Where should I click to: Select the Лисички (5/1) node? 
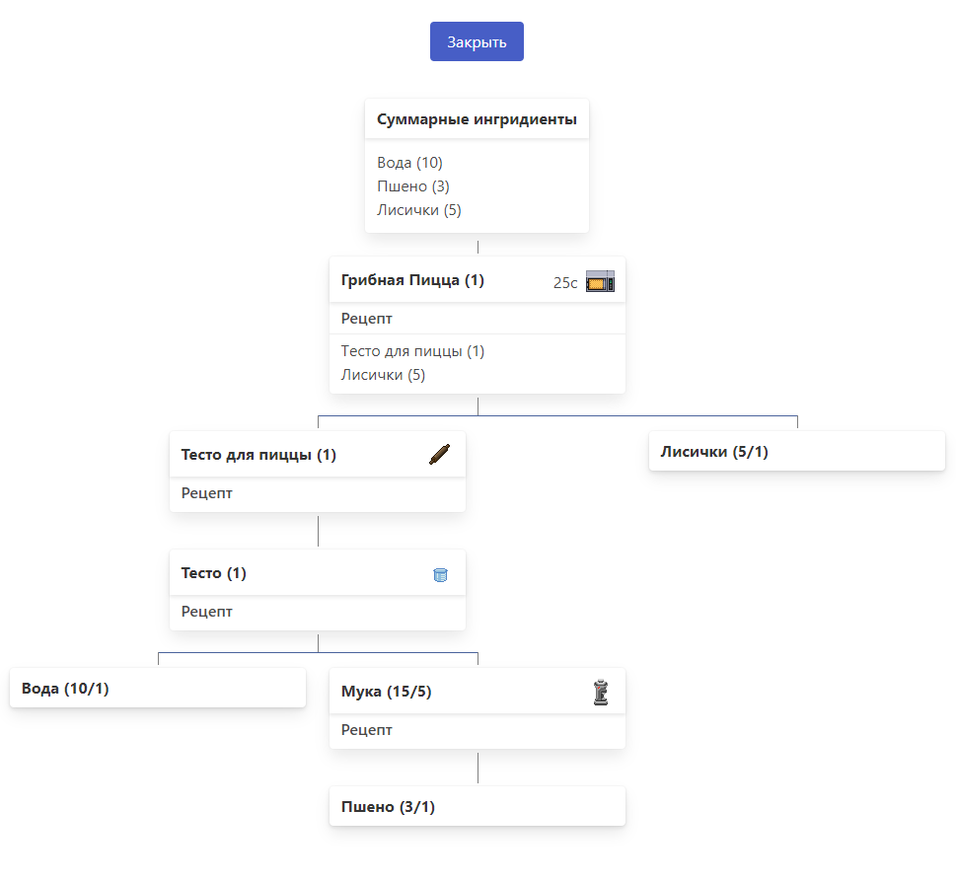tap(714, 452)
